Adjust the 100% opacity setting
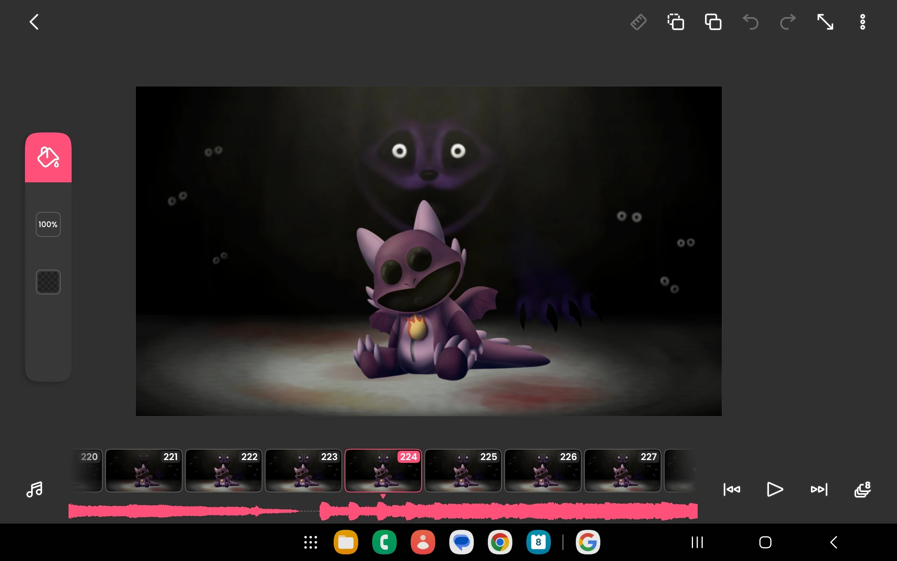Viewport: 897px width, 561px height. click(x=48, y=224)
